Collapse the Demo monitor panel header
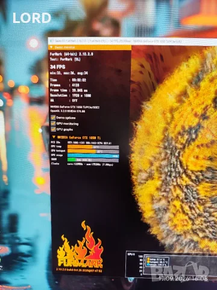The height and width of the screenshot is (290, 217). click(x=90, y=47)
